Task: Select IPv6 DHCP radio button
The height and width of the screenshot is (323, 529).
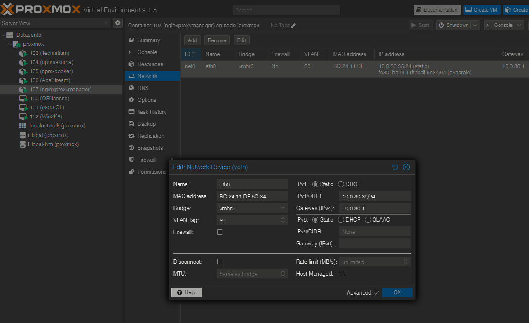Action: [341, 220]
